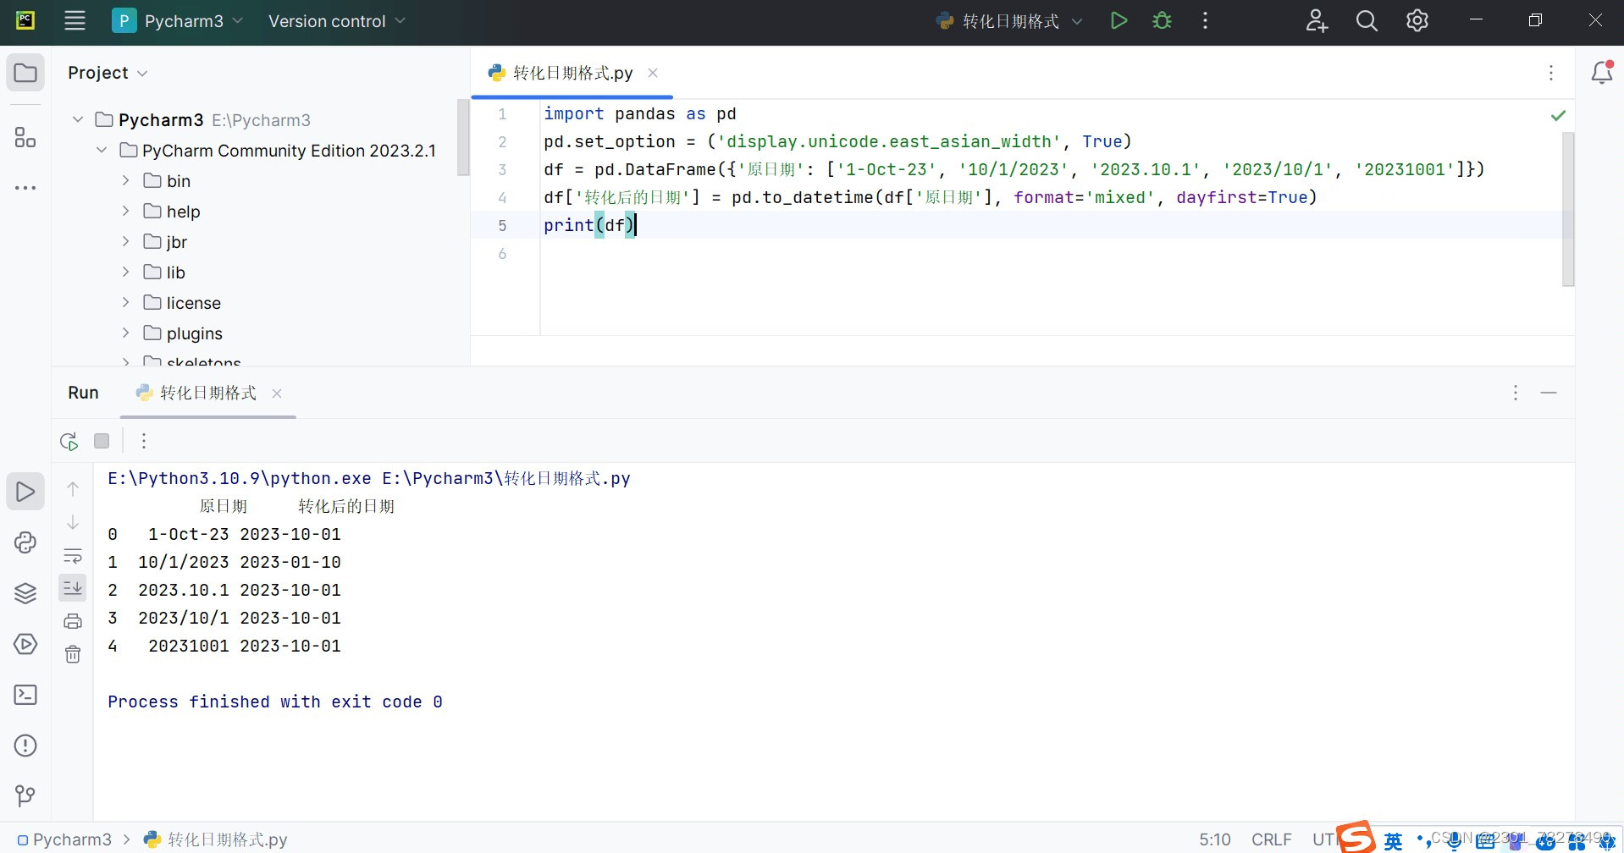Screen dimensions: 1624x853
Task: Toggle soft-wrap in the console
Action: pyautogui.click(x=73, y=555)
